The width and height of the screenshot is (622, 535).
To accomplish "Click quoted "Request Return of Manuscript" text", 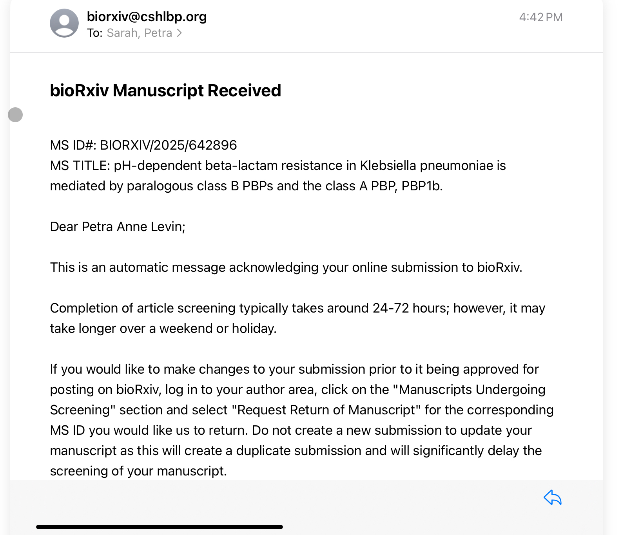I will point(326,410).
